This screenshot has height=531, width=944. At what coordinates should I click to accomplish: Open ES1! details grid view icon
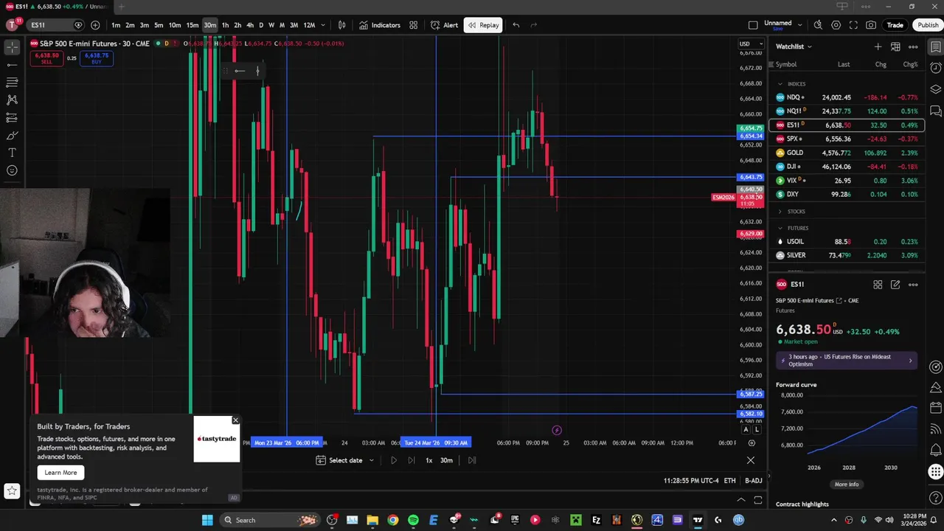[x=878, y=285]
